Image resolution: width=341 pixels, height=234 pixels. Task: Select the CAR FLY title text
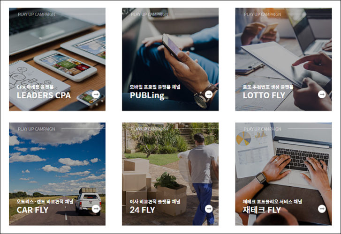point(32,210)
